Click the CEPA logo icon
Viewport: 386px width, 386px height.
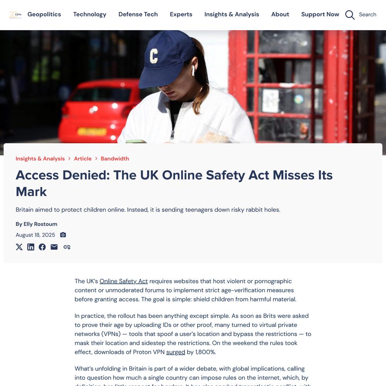click(x=15, y=15)
